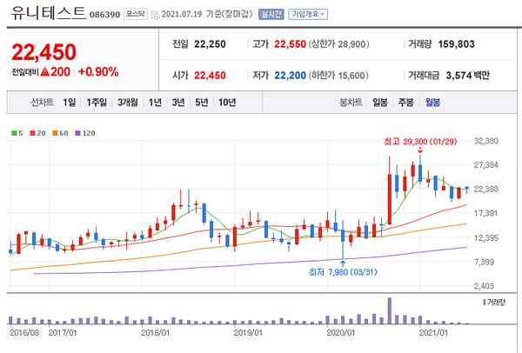522x353 pixels.
Task: Click the green 5 moving-average legend swatch
Action: coord(14,133)
